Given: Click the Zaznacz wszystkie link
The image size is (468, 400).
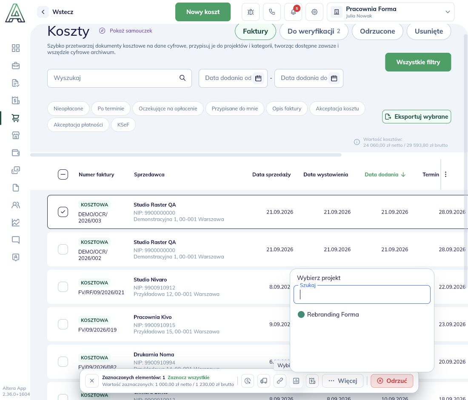Looking at the screenshot, I should pyautogui.click(x=188, y=377).
